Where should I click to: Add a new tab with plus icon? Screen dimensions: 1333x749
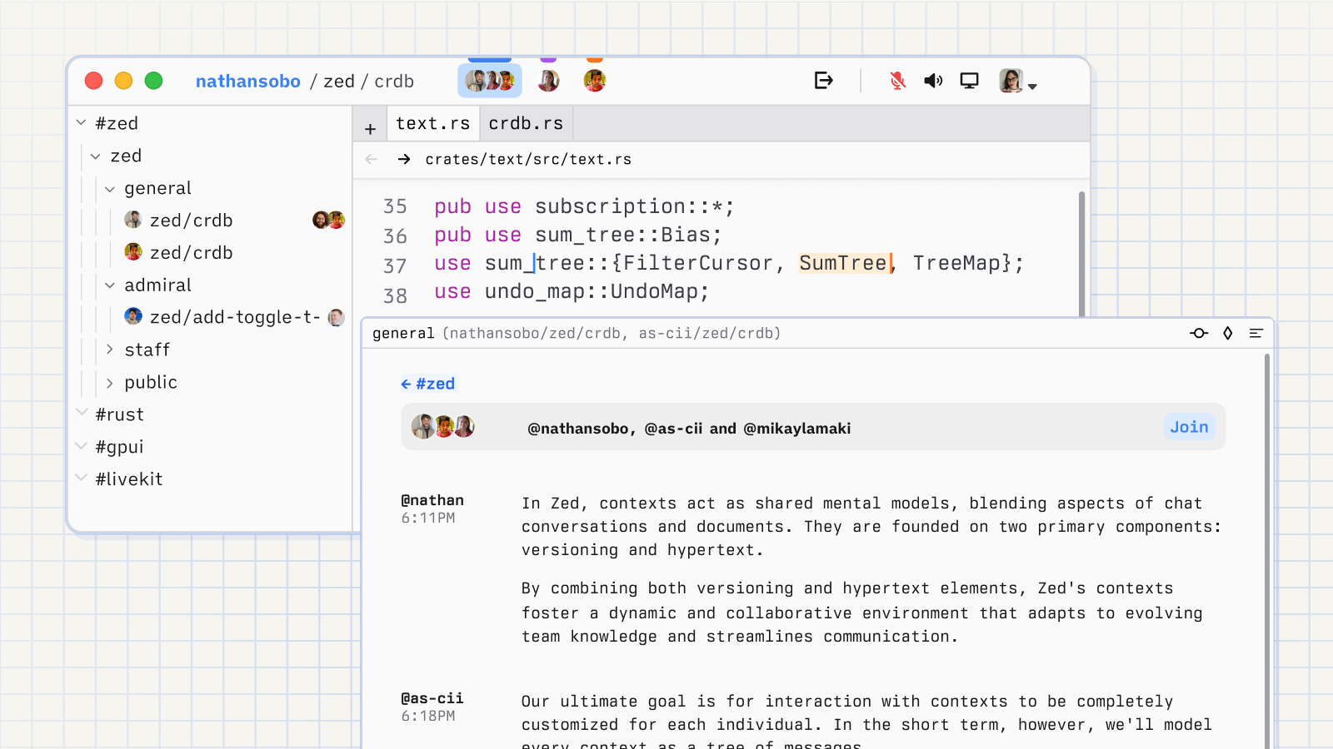tap(371, 129)
